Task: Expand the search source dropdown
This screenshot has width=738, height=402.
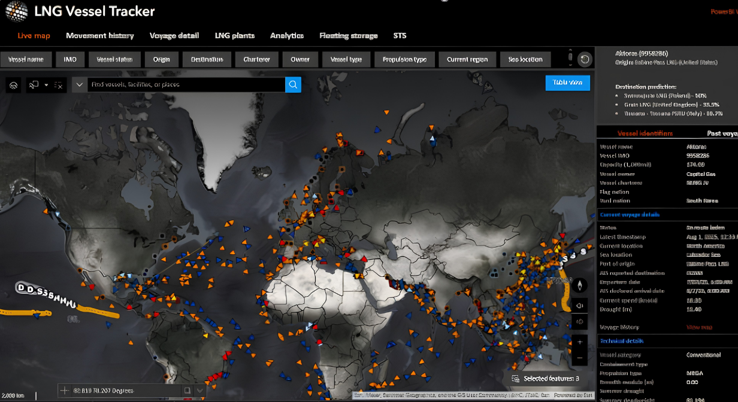Action: tap(79, 85)
